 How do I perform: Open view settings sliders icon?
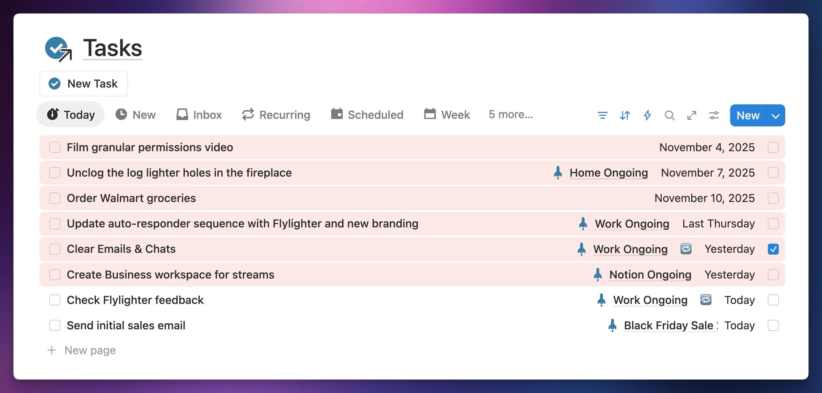[x=714, y=115]
